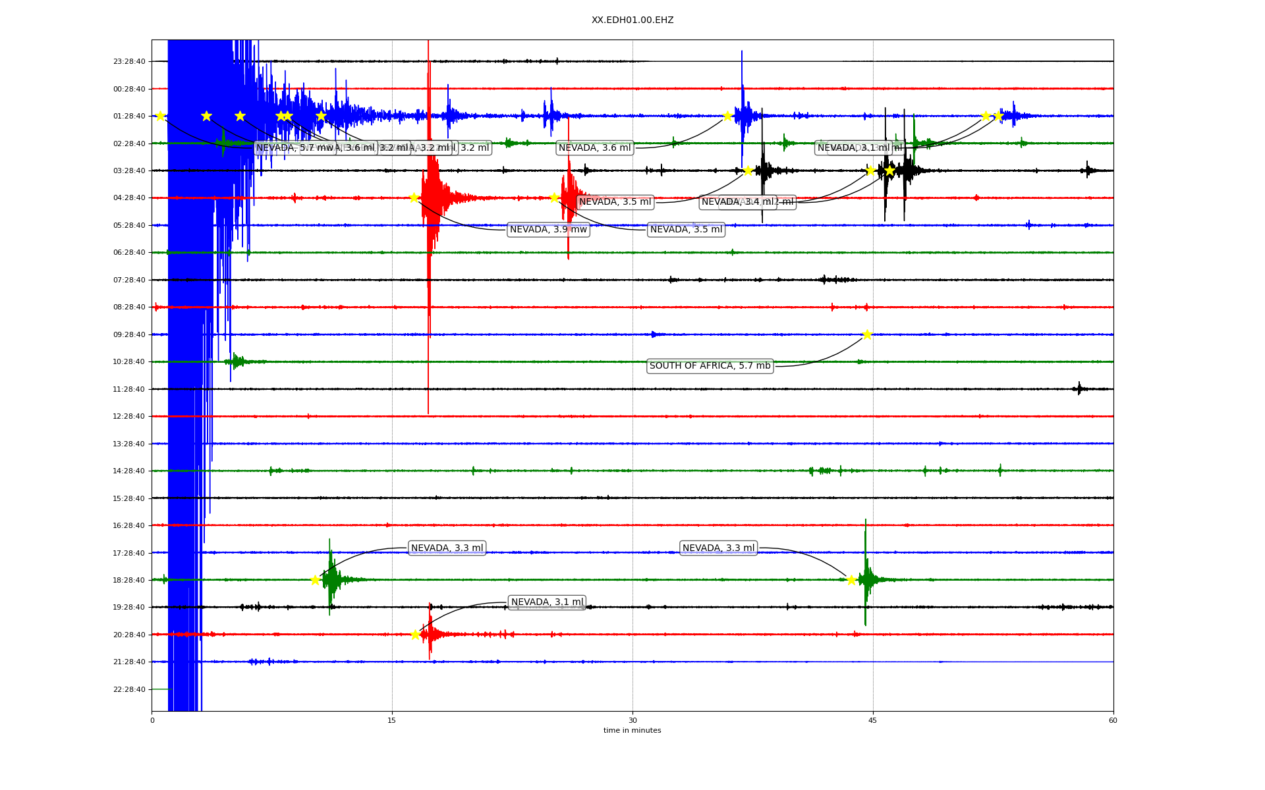Click the SOUTH OF AFRICA, 5.7 mb label
The width and height of the screenshot is (1265, 790).
click(710, 366)
